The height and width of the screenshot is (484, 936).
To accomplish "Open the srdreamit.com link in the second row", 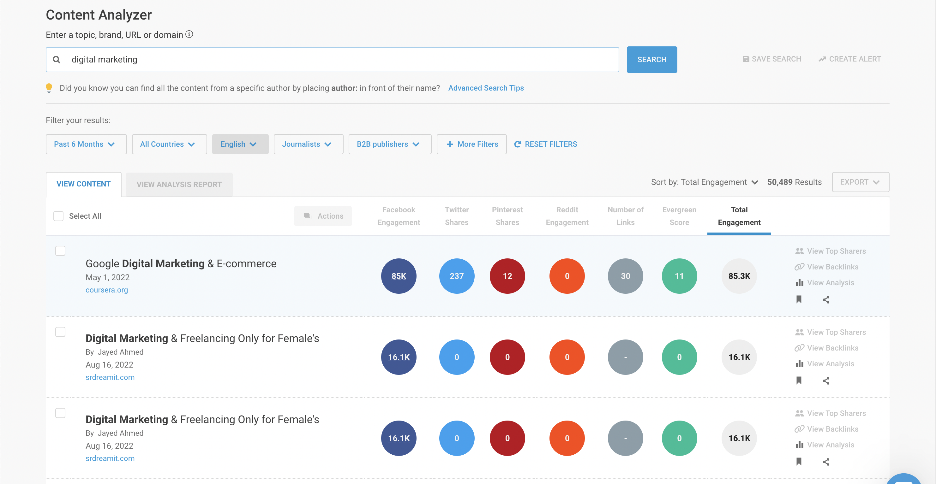I will tap(110, 377).
